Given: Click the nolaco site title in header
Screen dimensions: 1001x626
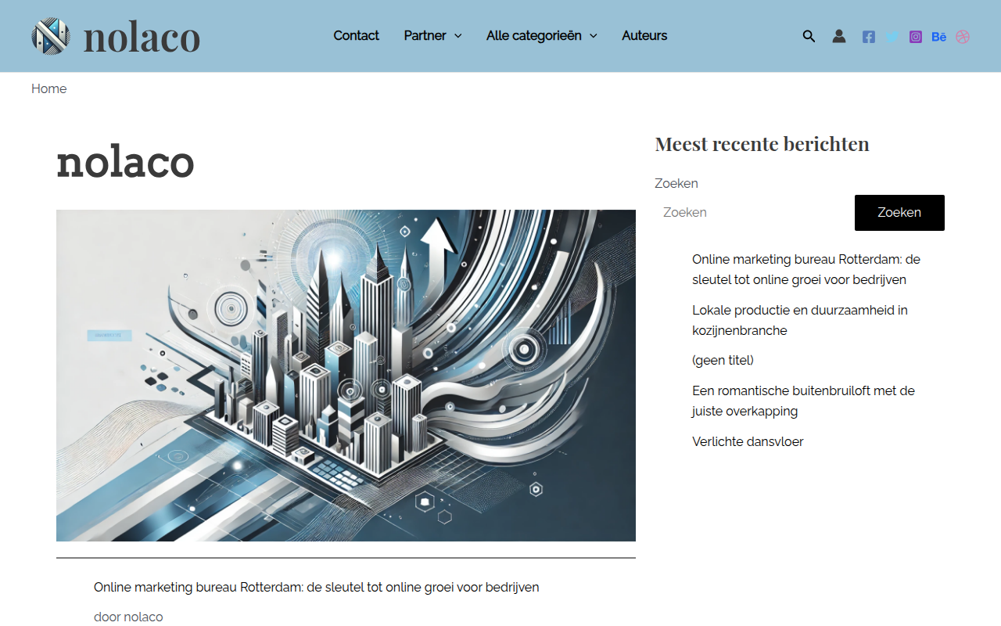Looking at the screenshot, I should pos(142,37).
